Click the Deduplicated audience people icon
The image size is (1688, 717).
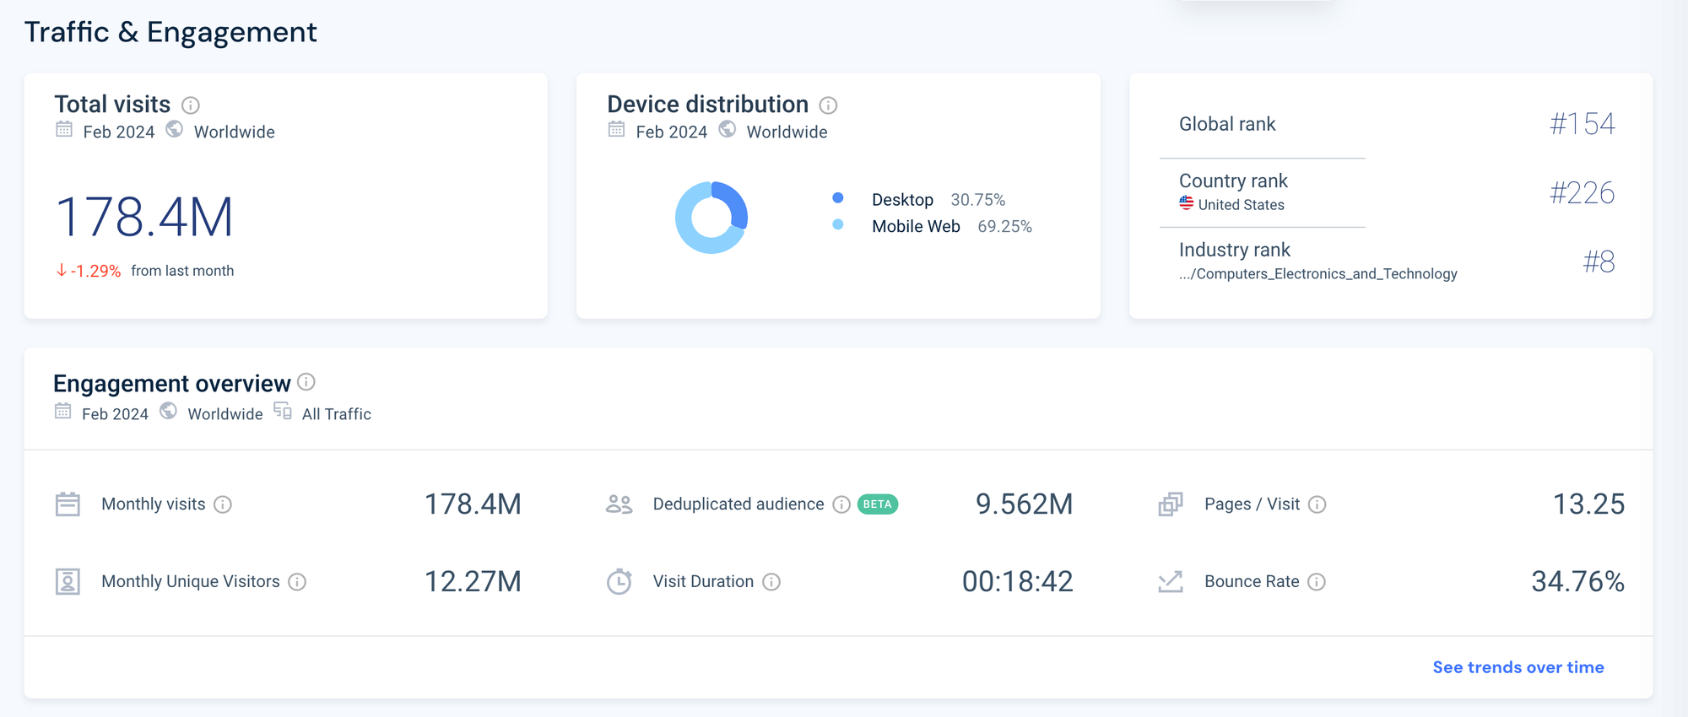pyautogui.click(x=619, y=504)
